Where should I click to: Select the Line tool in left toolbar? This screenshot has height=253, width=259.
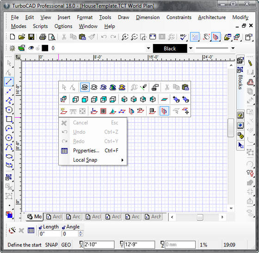coord(9,82)
